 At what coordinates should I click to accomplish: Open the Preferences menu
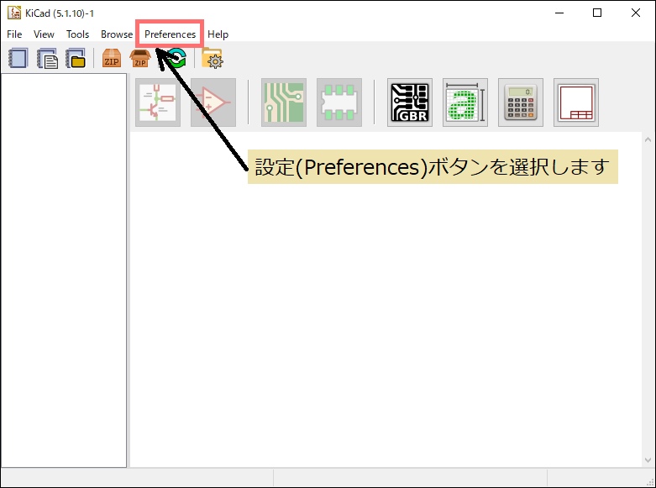tap(170, 34)
